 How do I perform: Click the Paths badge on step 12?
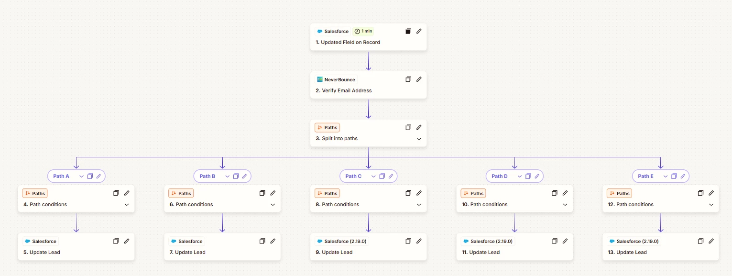point(619,194)
